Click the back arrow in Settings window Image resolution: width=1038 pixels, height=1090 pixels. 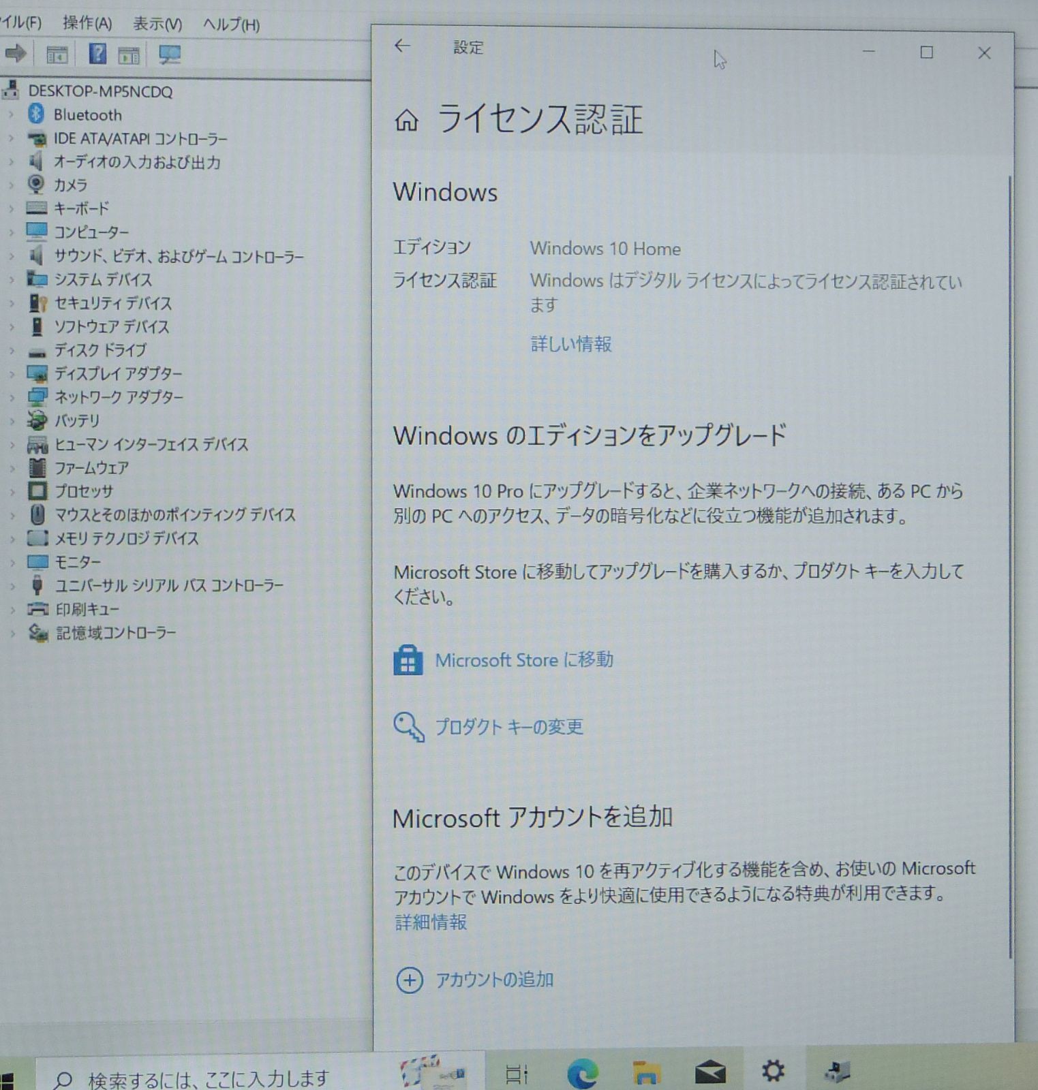click(402, 46)
